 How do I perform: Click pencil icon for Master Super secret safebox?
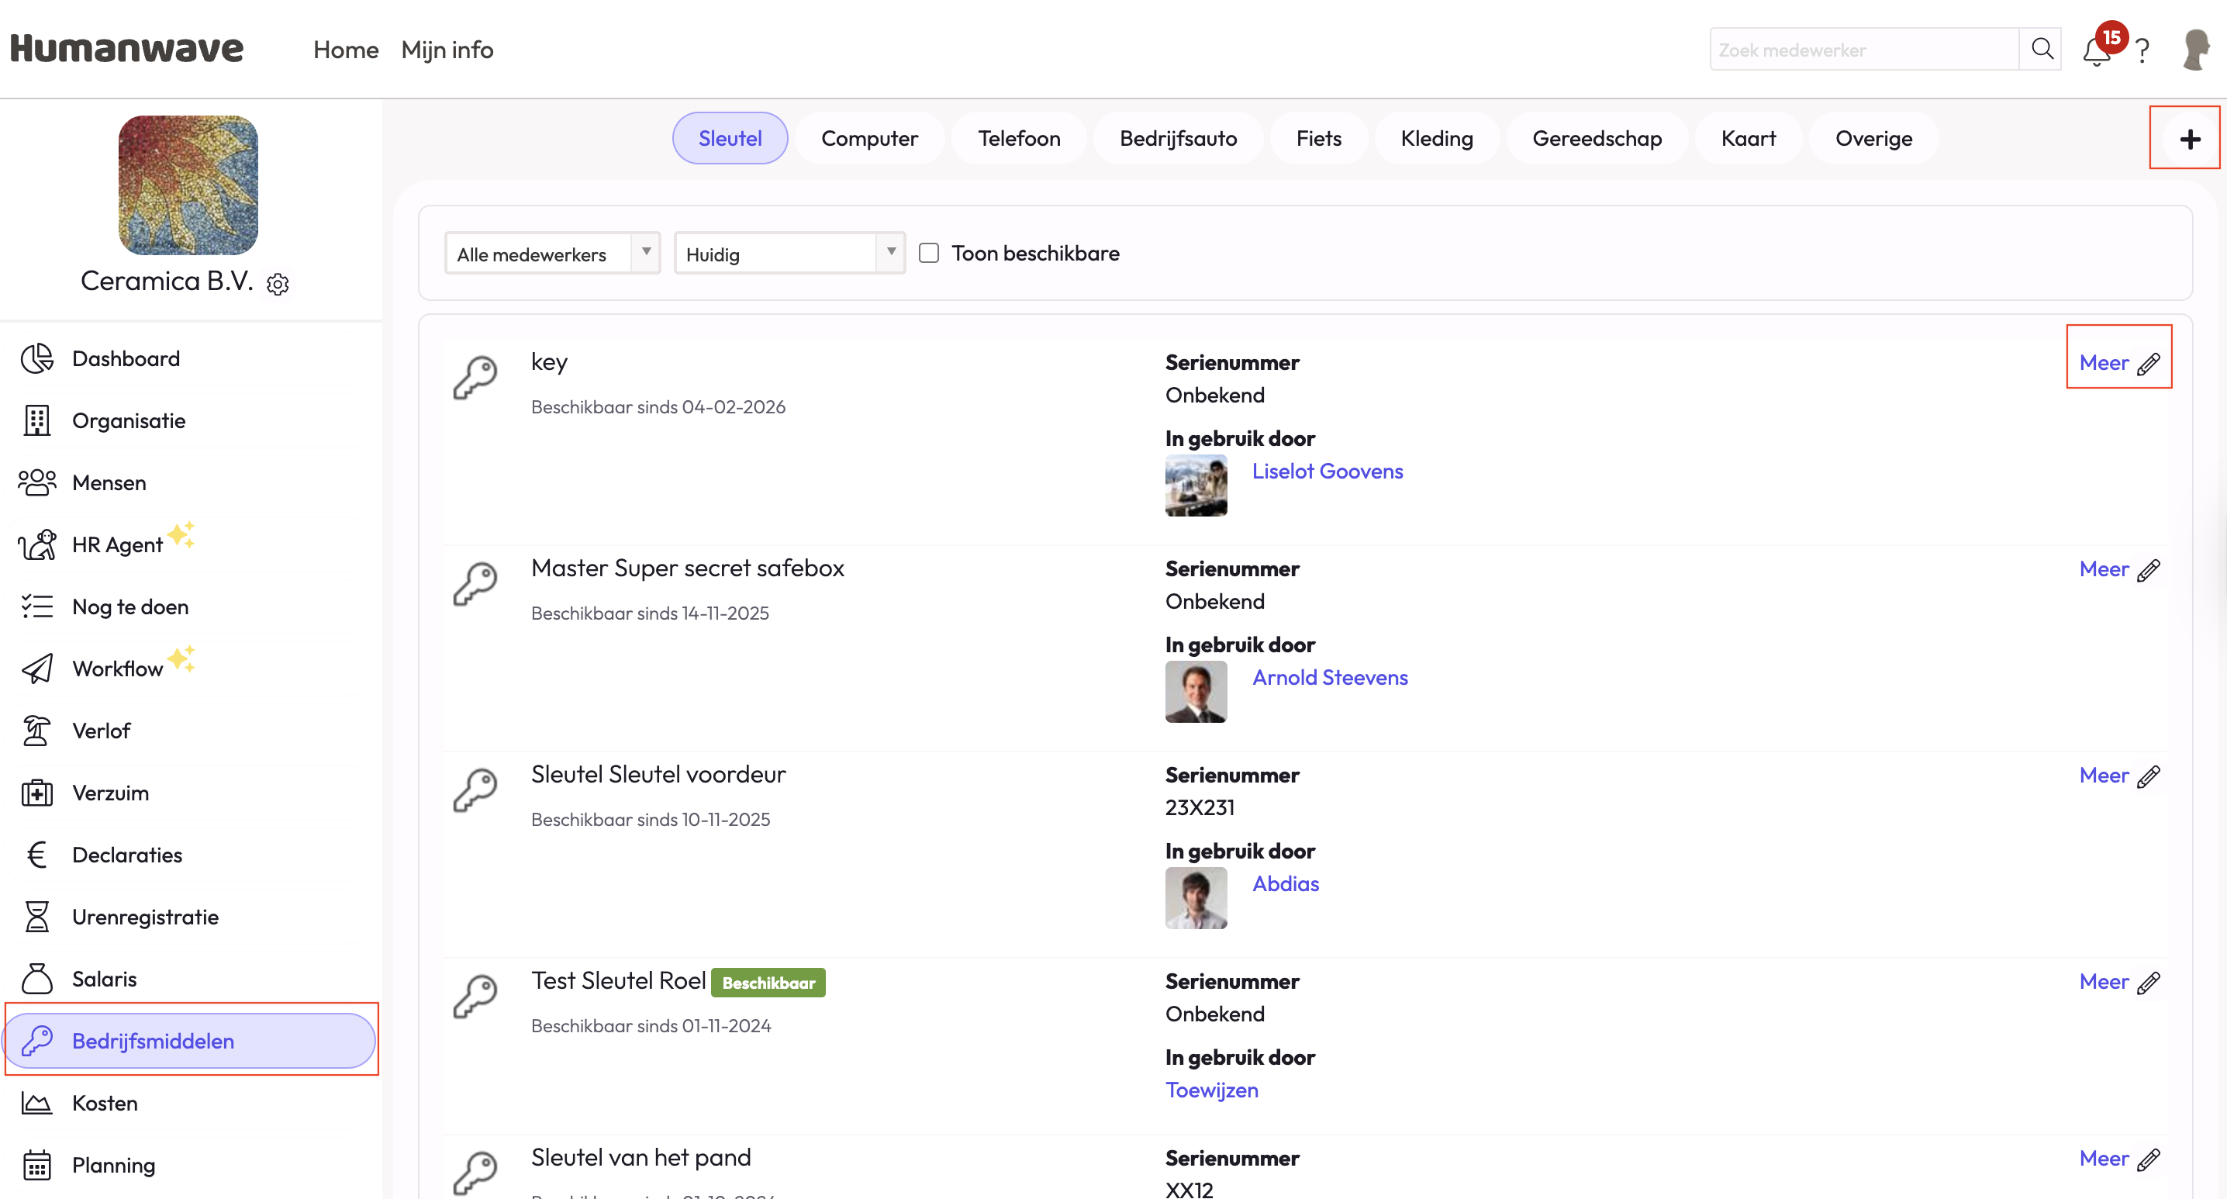[2149, 571]
